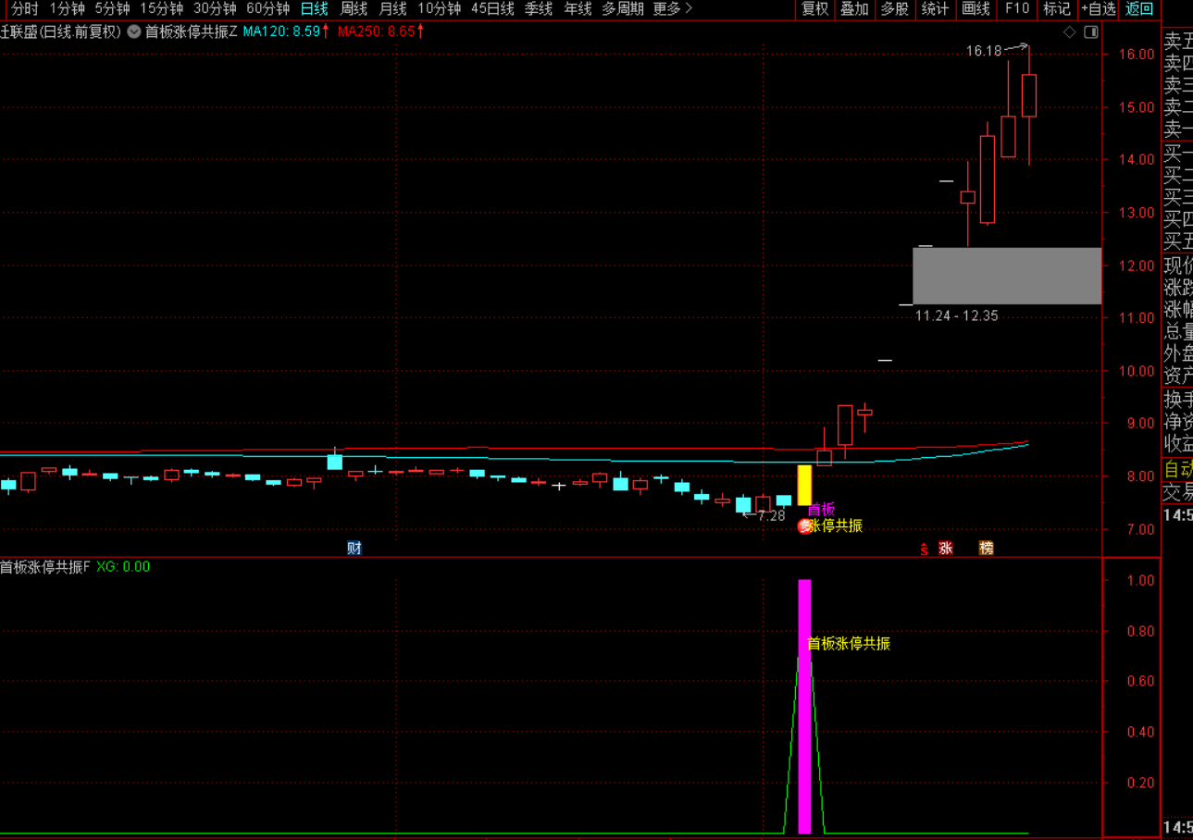Click the 标记 mark button
Viewport: 1193px width, 840px height.
click(x=1056, y=9)
